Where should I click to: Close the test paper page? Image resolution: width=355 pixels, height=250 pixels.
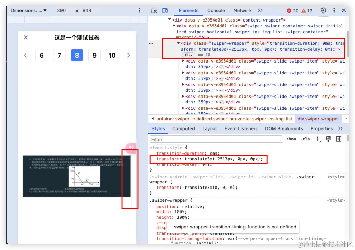click(x=26, y=37)
